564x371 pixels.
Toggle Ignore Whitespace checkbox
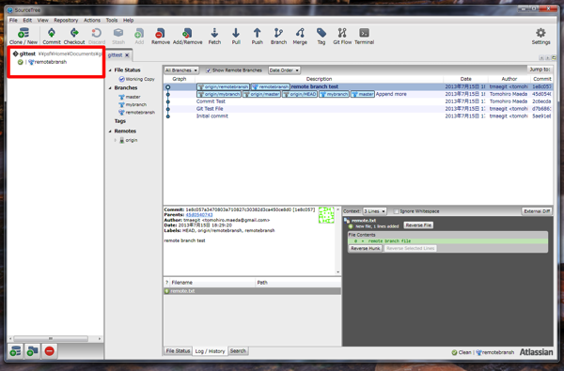tap(396, 211)
